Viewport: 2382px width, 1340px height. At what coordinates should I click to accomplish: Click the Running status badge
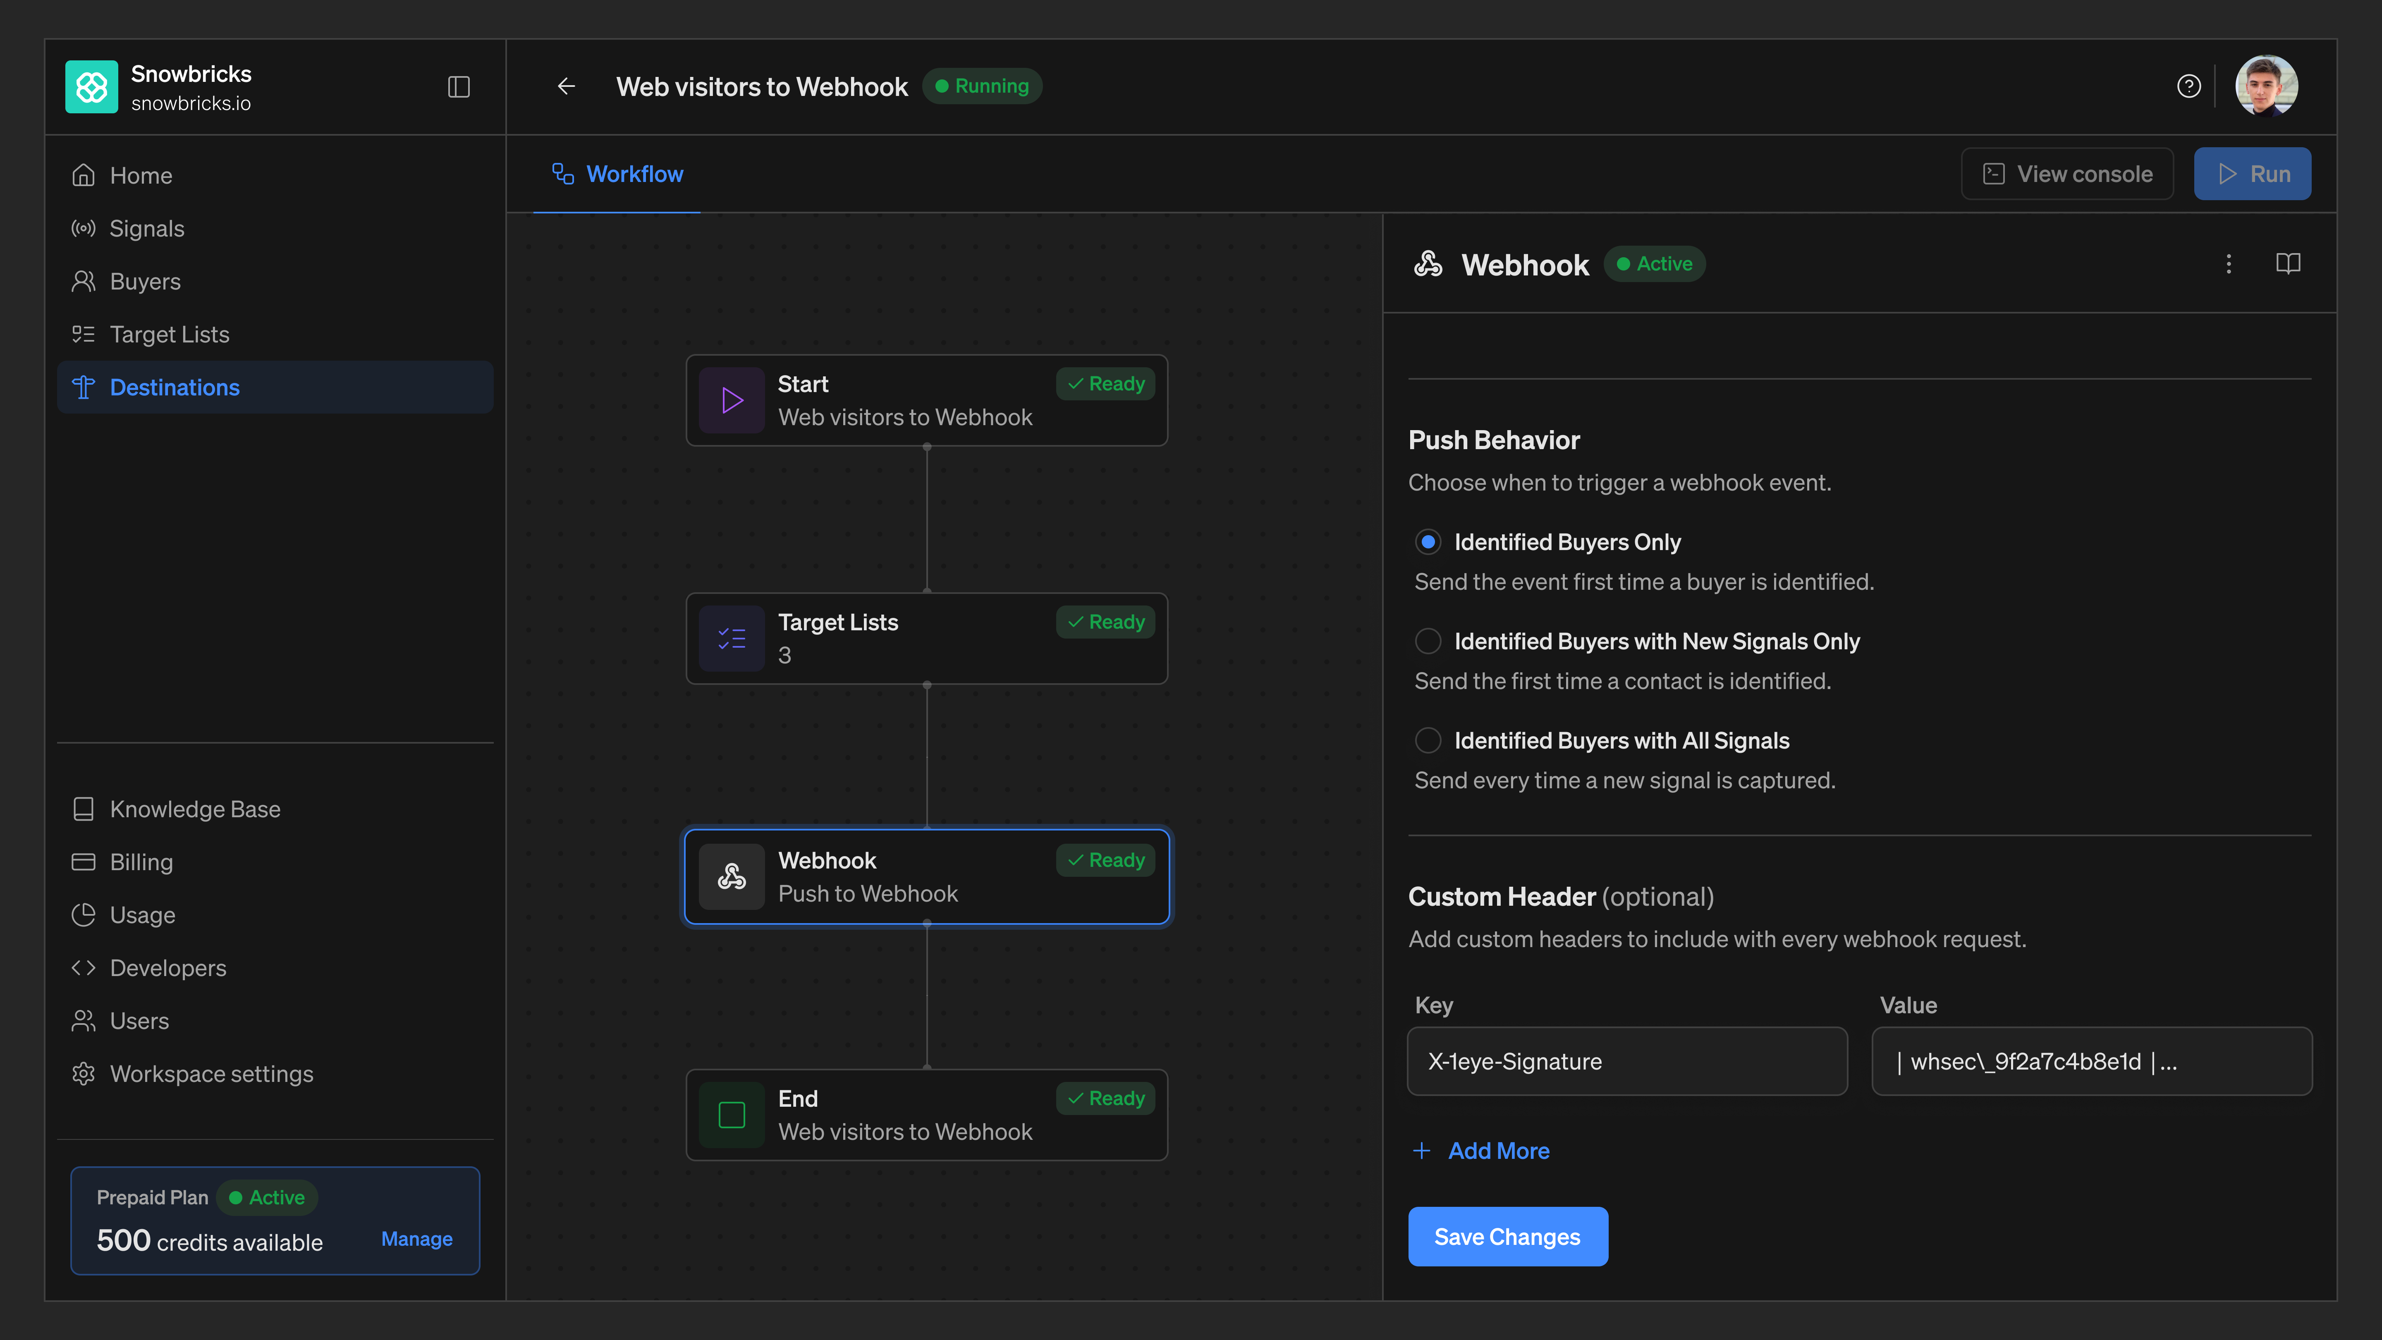pyautogui.click(x=982, y=86)
